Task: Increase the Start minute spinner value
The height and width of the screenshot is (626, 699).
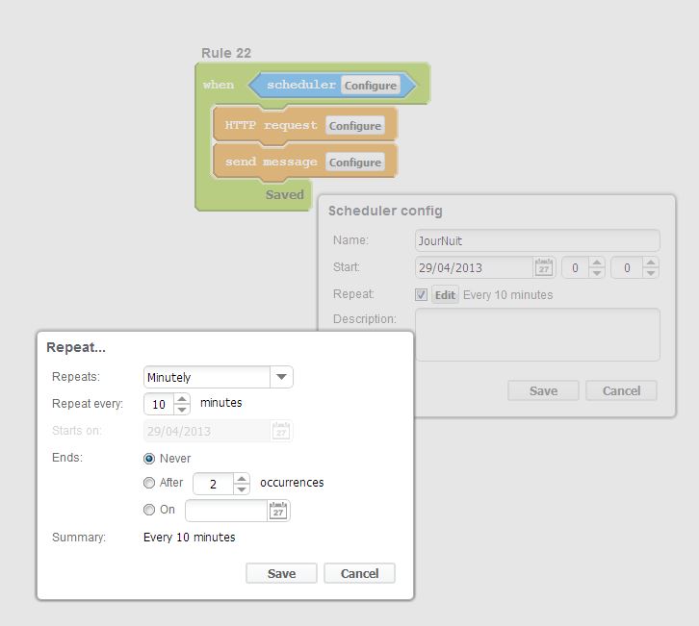Action: 651,263
